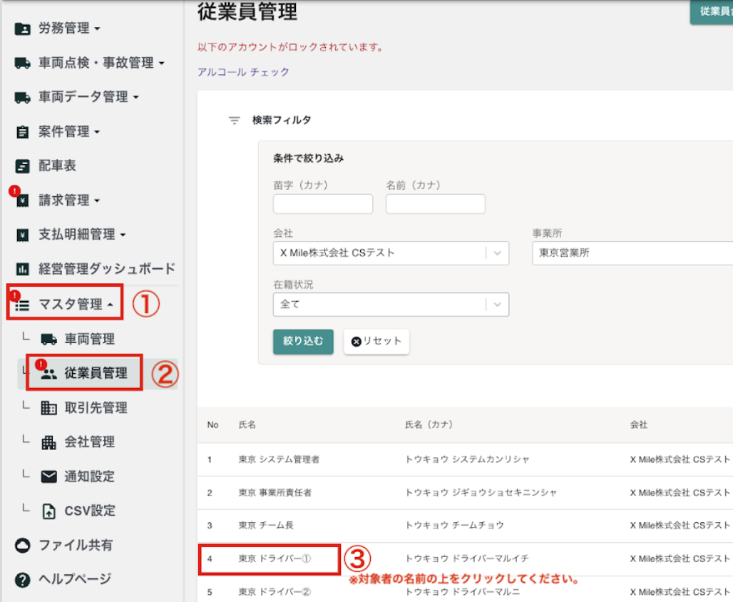The height and width of the screenshot is (602, 733).
Task: Click the リセット button
Action: (376, 341)
